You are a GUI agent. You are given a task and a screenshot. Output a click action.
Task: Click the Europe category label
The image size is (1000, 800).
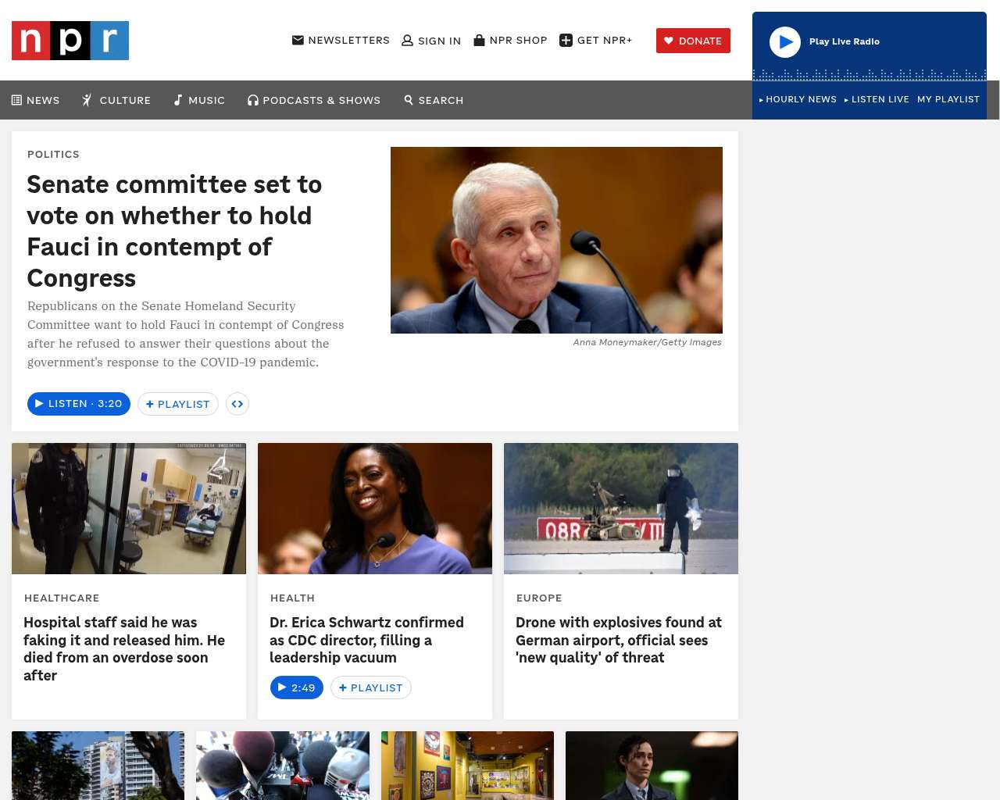pyautogui.click(x=539, y=598)
